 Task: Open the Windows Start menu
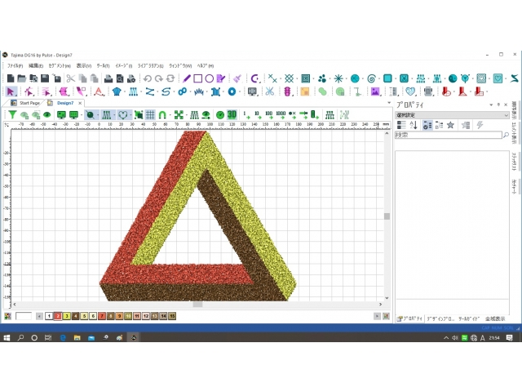pyautogui.click(x=7, y=337)
